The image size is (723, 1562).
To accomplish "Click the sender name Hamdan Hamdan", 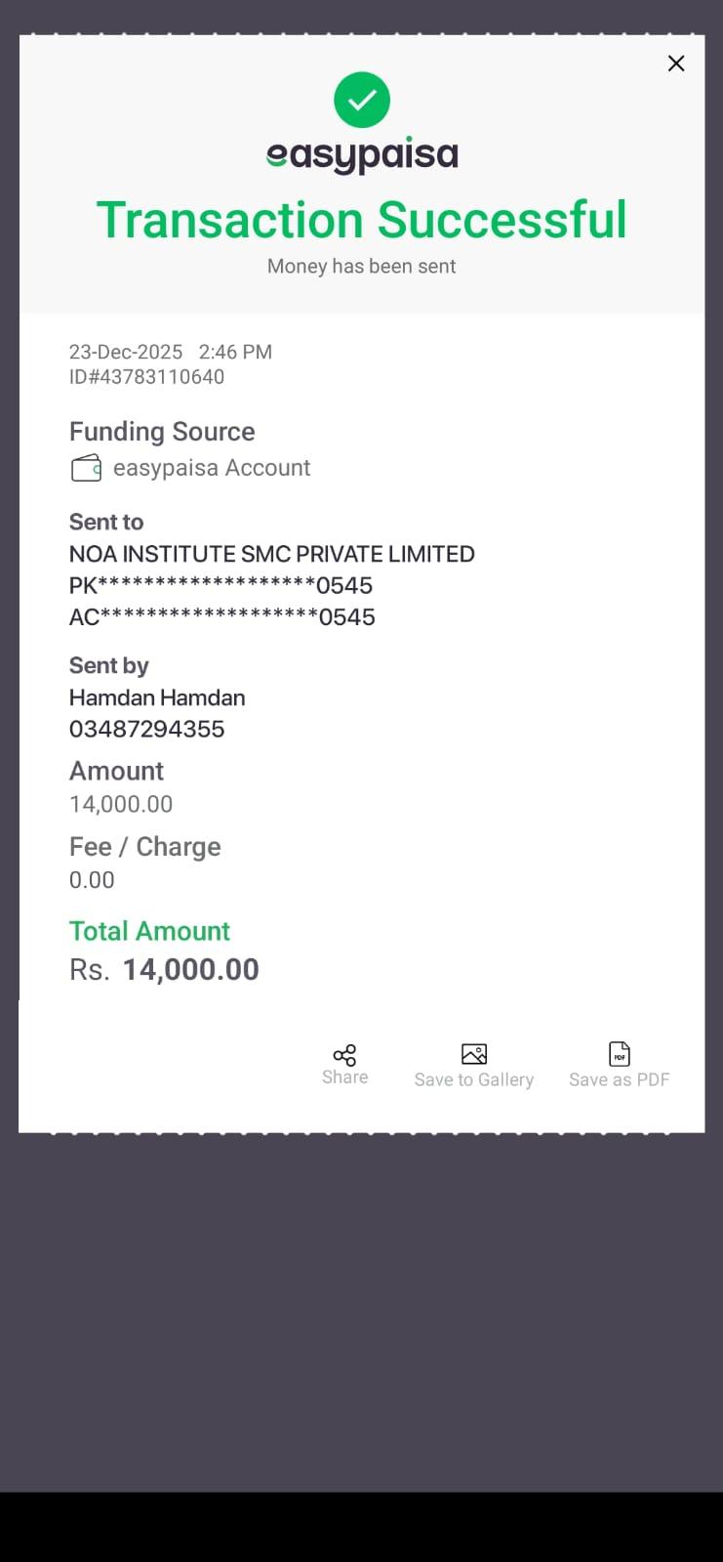I will point(157,697).
